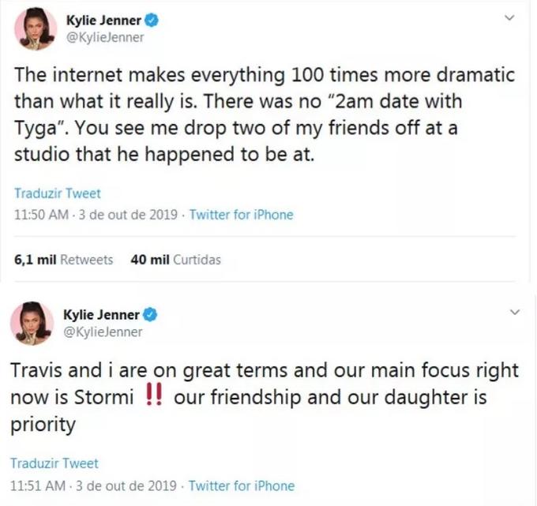The height and width of the screenshot is (506, 537).
Task: Click Twitter for iPhone on the 11:51 tweet
Action: [241, 485]
